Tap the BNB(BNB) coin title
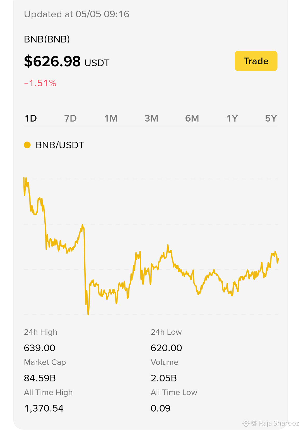 [x=47, y=39]
